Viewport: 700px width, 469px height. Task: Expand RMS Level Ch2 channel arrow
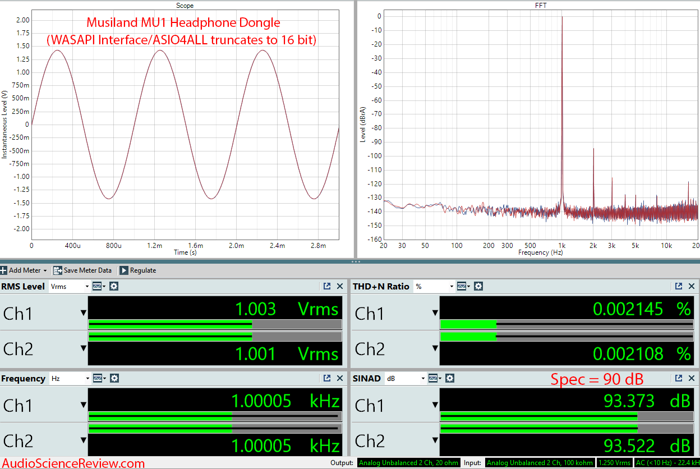coord(84,348)
